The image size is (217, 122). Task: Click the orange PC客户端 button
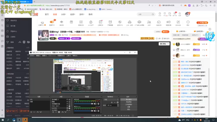202,23
